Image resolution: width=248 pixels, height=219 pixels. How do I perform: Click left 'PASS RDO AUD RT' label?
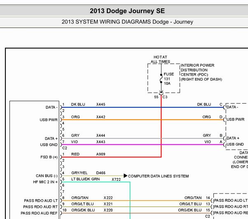pos(40,207)
